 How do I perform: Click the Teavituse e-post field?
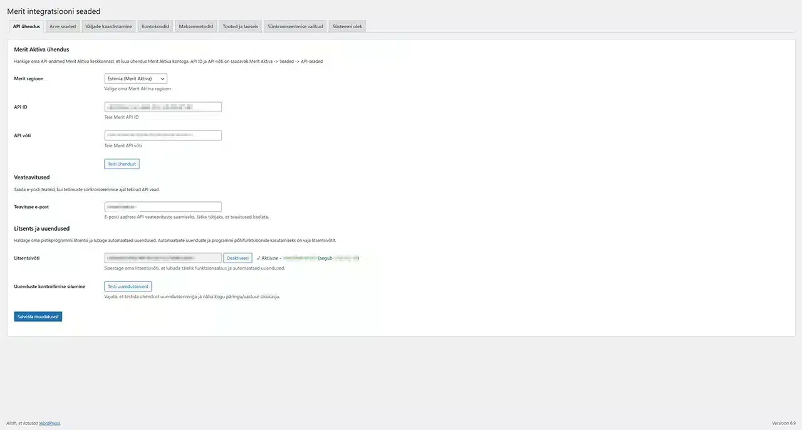(x=163, y=207)
